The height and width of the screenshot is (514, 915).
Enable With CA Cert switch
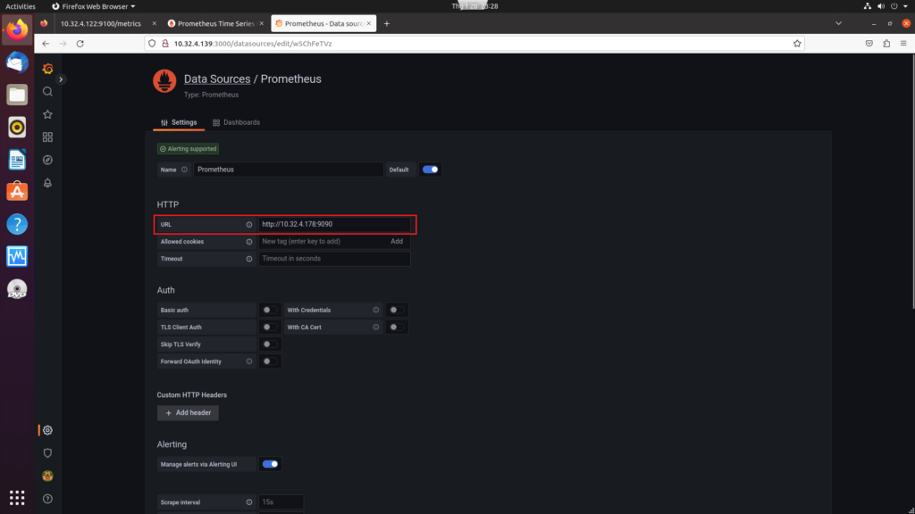click(396, 327)
